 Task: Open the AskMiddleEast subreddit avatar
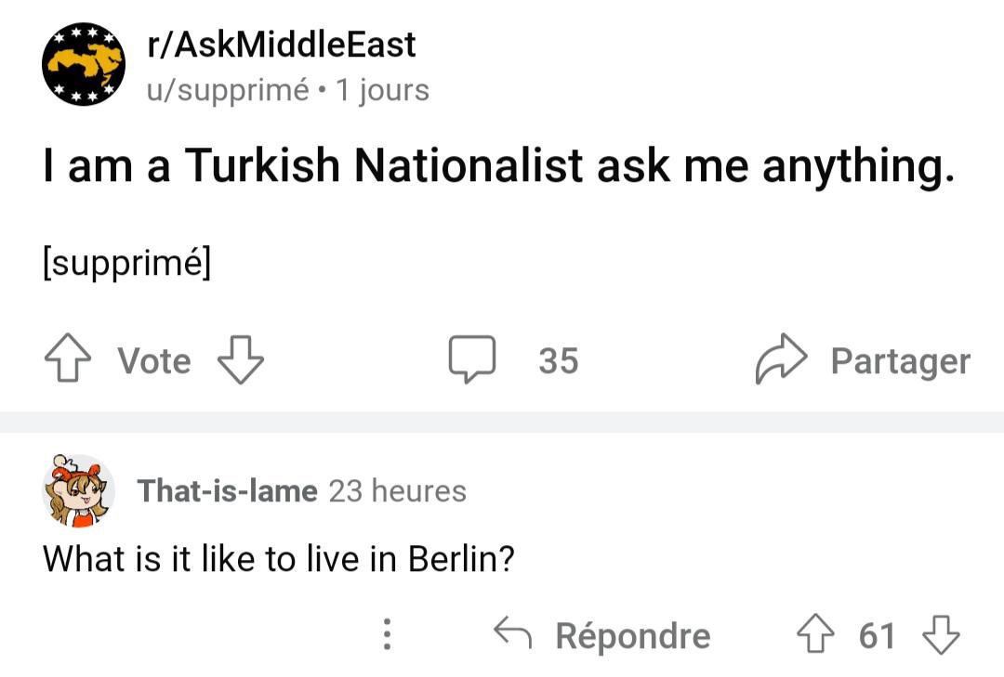(x=84, y=64)
